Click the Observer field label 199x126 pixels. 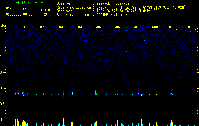[64, 3]
